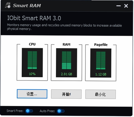Viewport: 134px width, 117px height.
Task: Click the CPU group label
Action: (x=32, y=44)
